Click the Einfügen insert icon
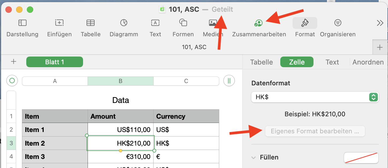 coord(59,23)
